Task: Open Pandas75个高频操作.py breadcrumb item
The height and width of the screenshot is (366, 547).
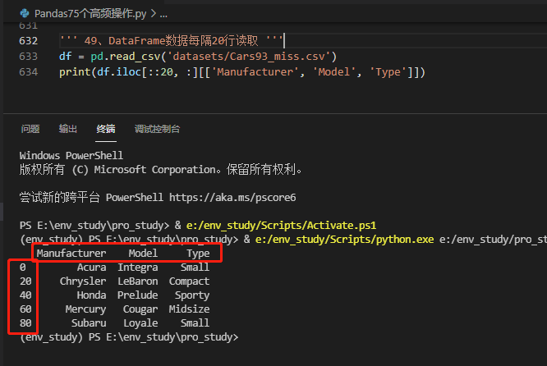Action: 90,14
